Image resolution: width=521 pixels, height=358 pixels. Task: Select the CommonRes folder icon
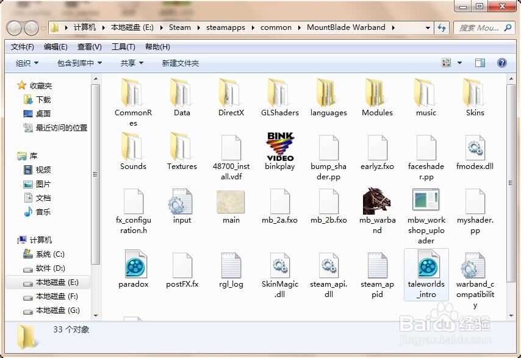click(133, 93)
